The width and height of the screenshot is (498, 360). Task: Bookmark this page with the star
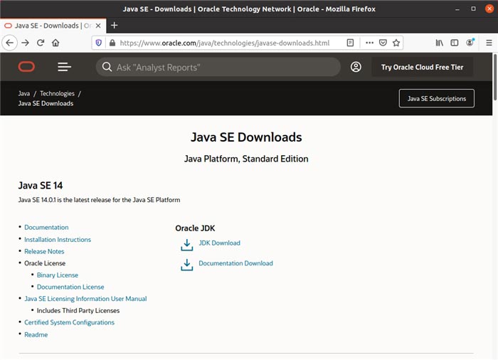point(396,43)
